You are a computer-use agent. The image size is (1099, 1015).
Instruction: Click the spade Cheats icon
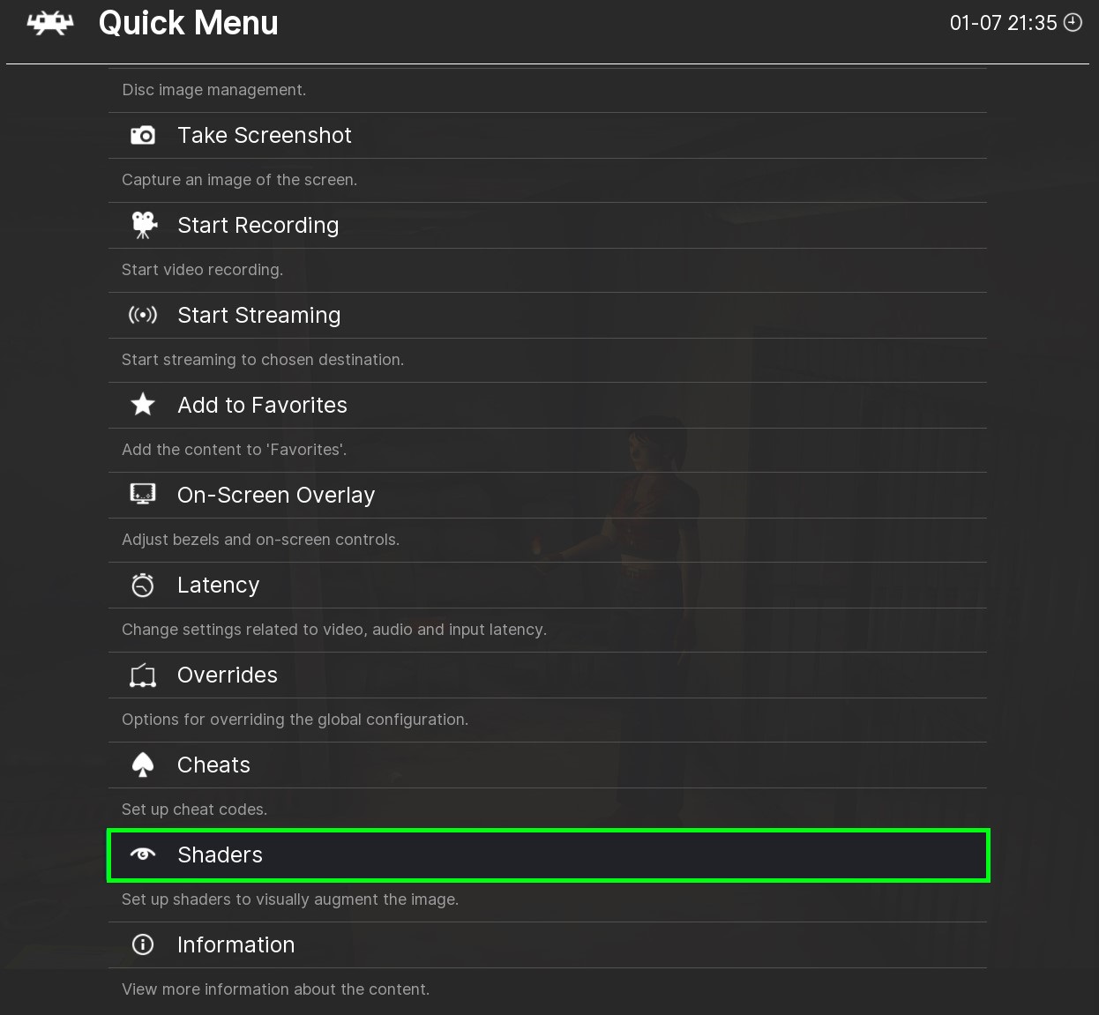click(143, 765)
